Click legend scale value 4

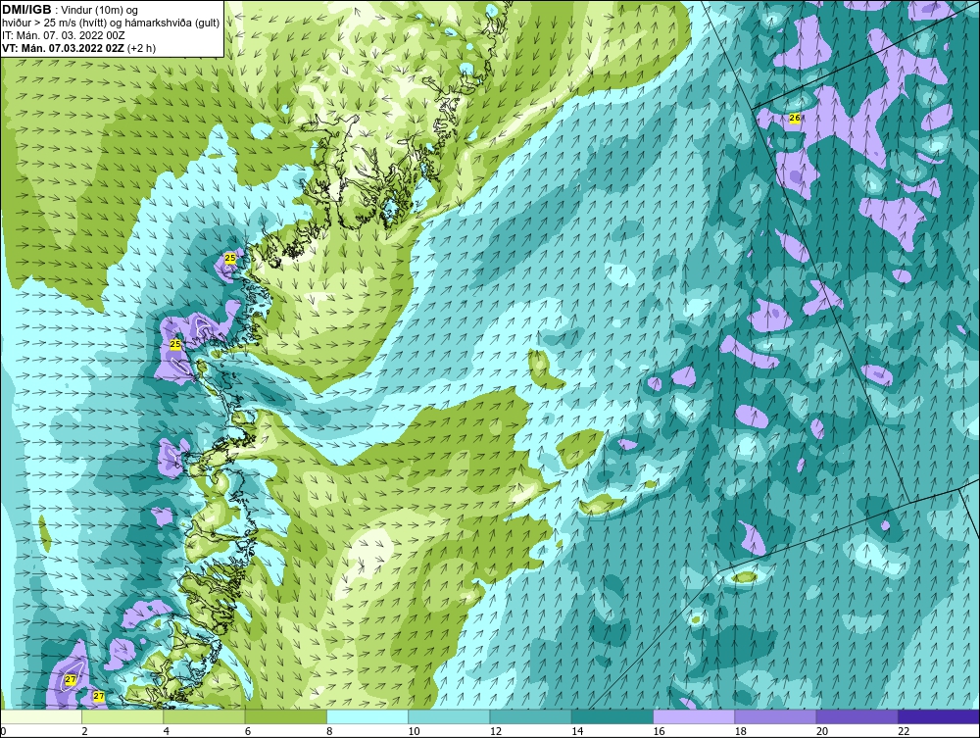[167, 732]
